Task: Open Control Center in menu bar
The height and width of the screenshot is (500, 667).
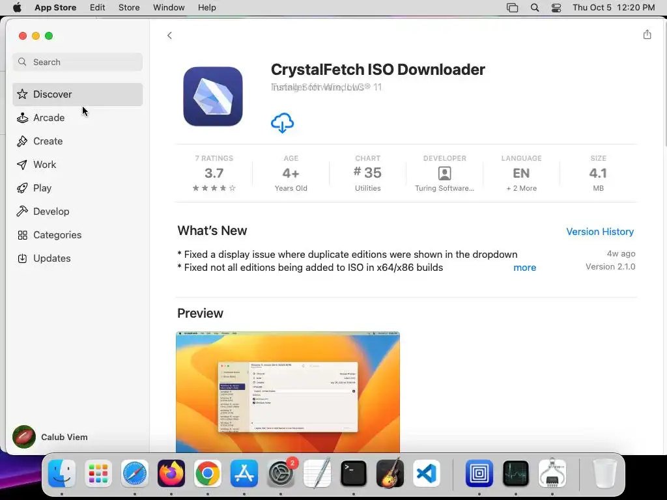Action: pyautogui.click(x=556, y=8)
